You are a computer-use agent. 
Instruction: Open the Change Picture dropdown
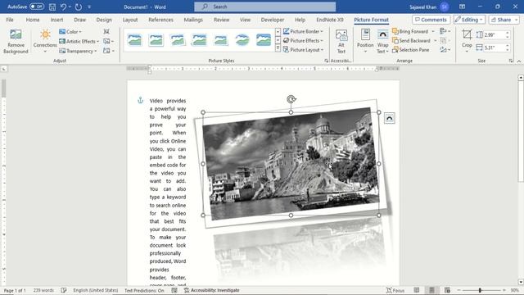pyautogui.click(x=109, y=41)
